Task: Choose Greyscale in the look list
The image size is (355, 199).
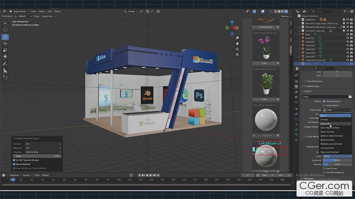Action: pos(335,124)
